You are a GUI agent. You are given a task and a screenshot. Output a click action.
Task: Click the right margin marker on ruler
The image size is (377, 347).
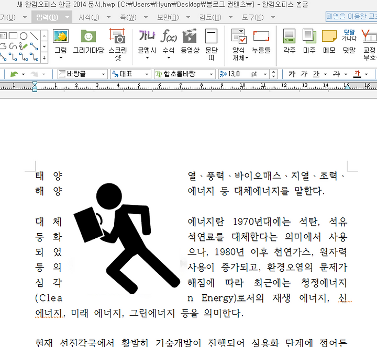348,87
